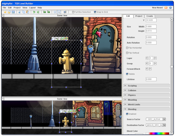Image resolution: width=175 pixels, height=136 pixels.
Task: Click the Forward/Back right arrow button
Action: click(x=150, y=69)
